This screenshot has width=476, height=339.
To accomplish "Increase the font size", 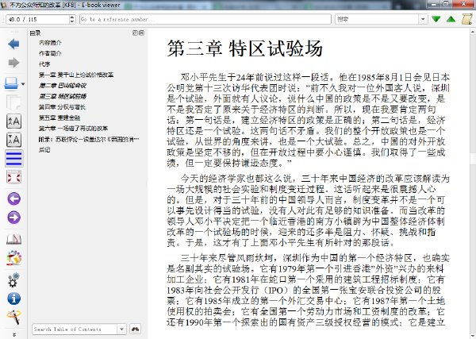I will click(13, 121).
